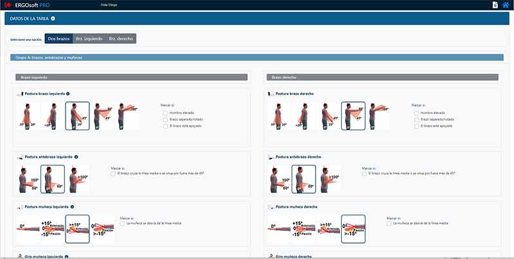
Task: Choose left arm above 90° posture image
Action: coord(127,116)
